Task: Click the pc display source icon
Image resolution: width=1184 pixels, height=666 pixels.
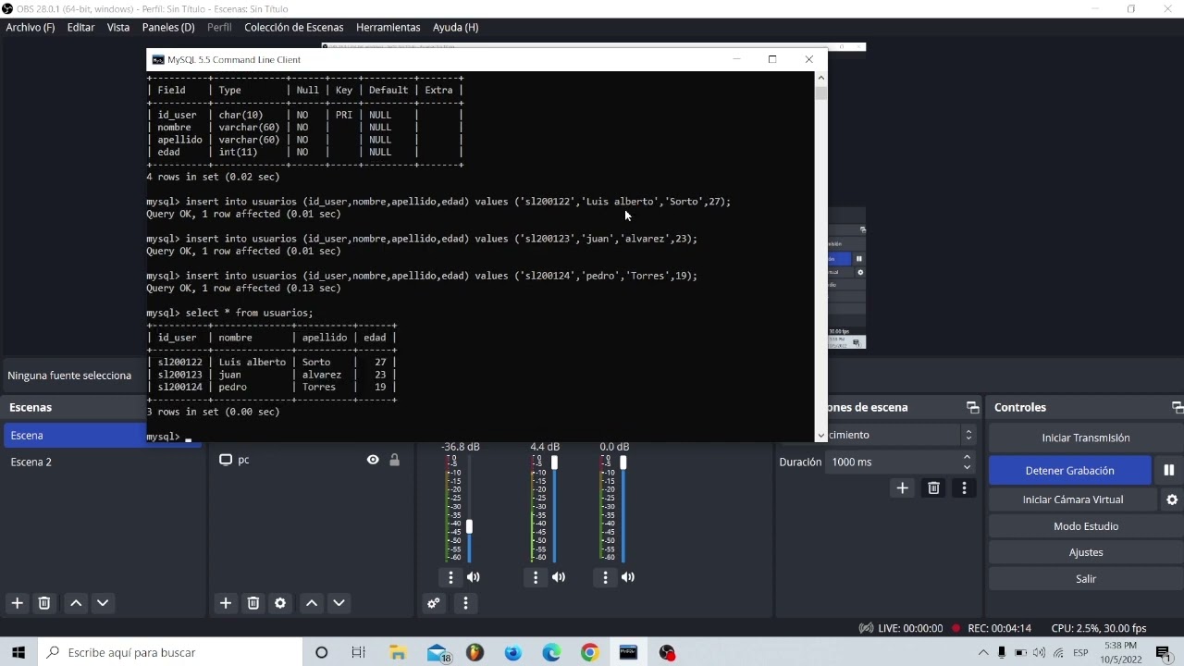Action: pyautogui.click(x=226, y=460)
